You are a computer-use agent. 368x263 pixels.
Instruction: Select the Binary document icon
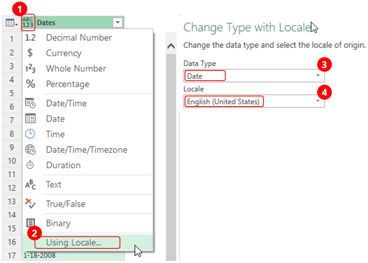click(x=32, y=223)
